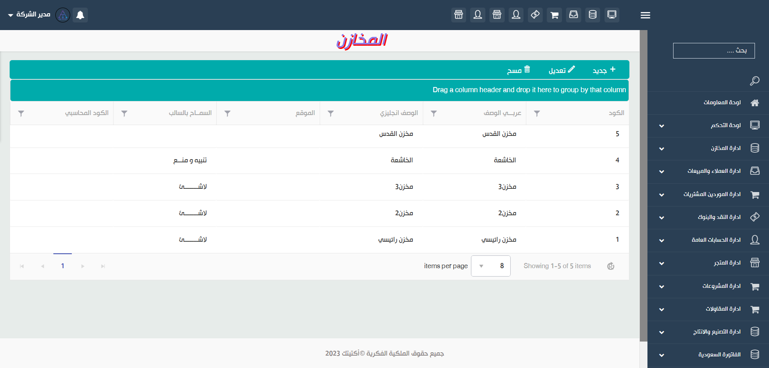Click تعديل edit button

[x=562, y=70]
